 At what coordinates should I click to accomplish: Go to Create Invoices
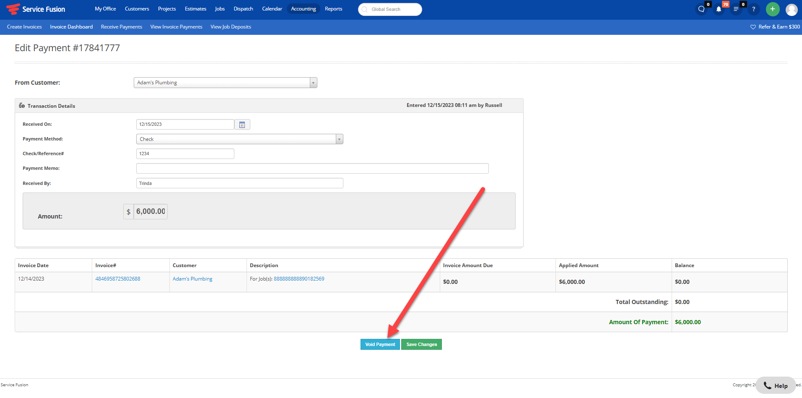coord(24,27)
